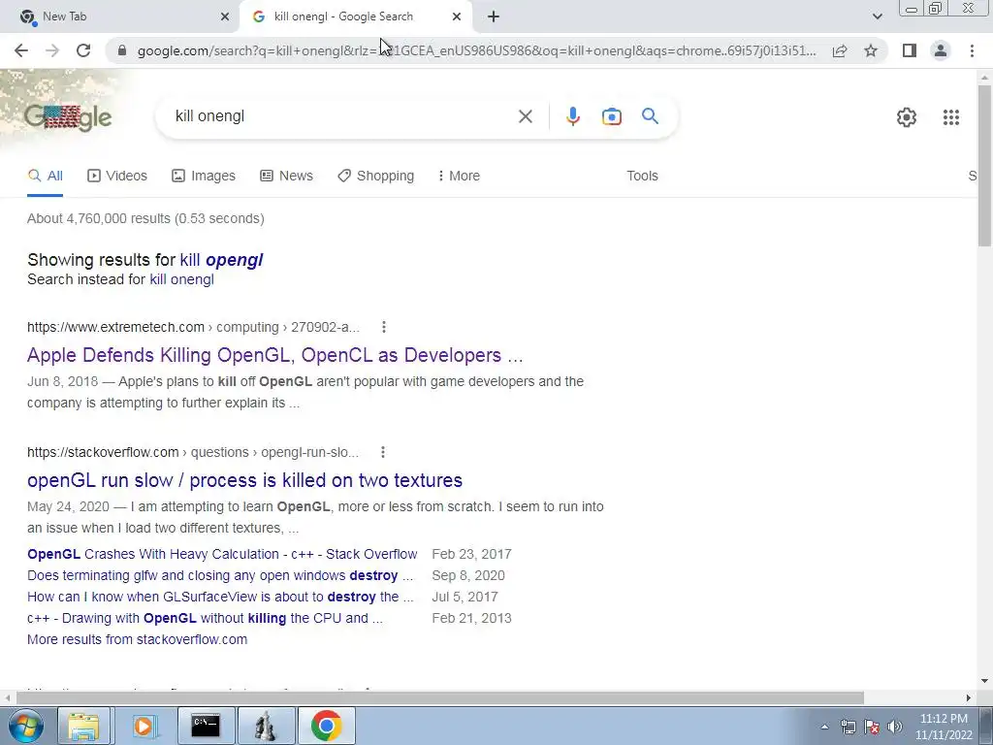This screenshot has height=745, width=993.
Task: Switch to the New Tab tab
Action: tap(120, 16)
